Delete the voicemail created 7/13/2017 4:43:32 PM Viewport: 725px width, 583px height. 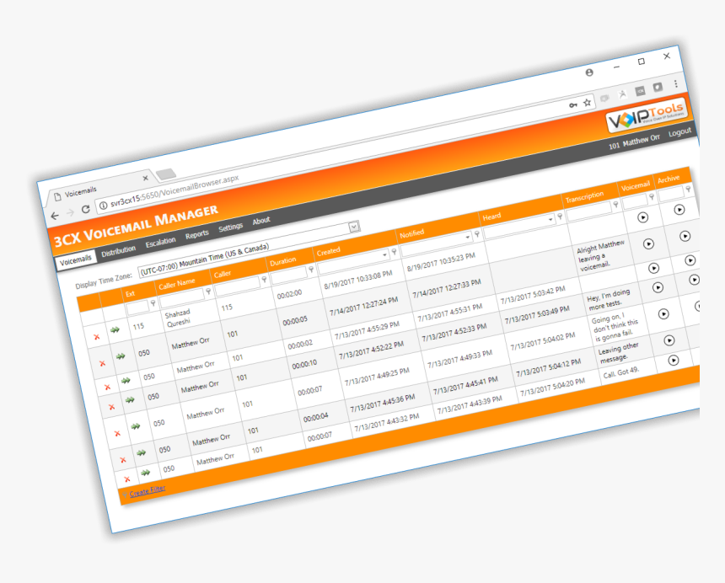[x=127, y=479]
